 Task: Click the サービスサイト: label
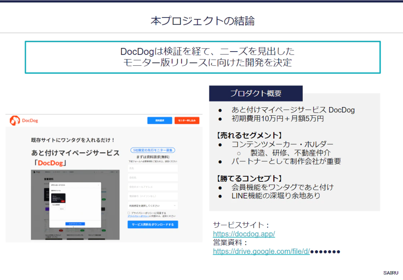pyautogui.click(x=241, y=225)
